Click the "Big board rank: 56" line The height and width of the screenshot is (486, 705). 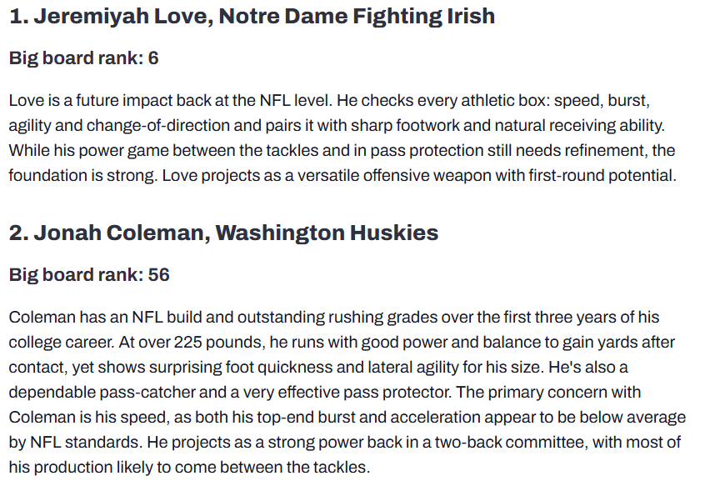[x=88, y=275]
